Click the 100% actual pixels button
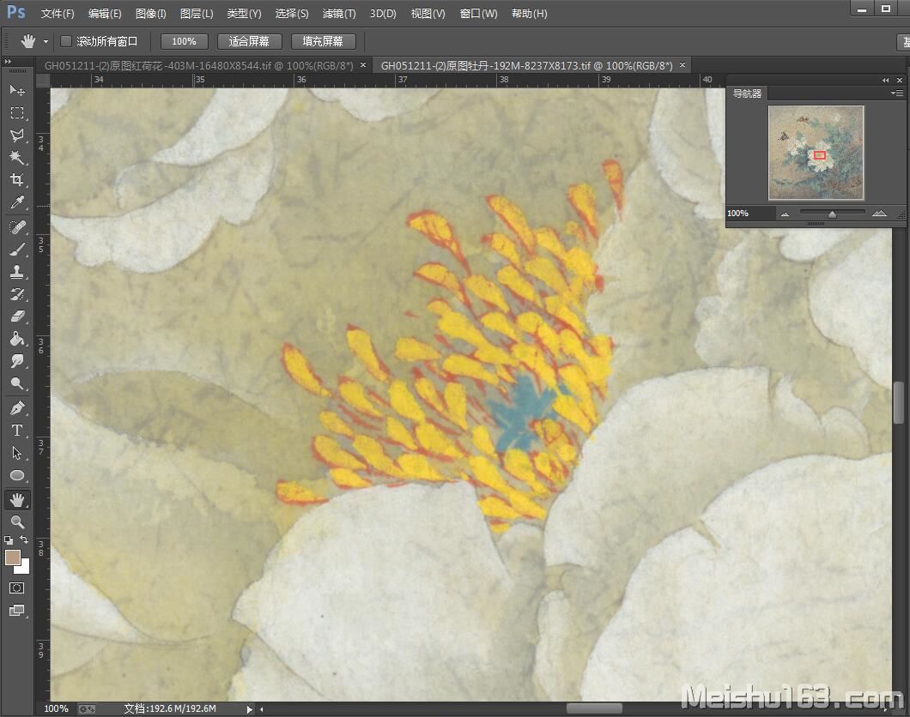 point(184,41)
